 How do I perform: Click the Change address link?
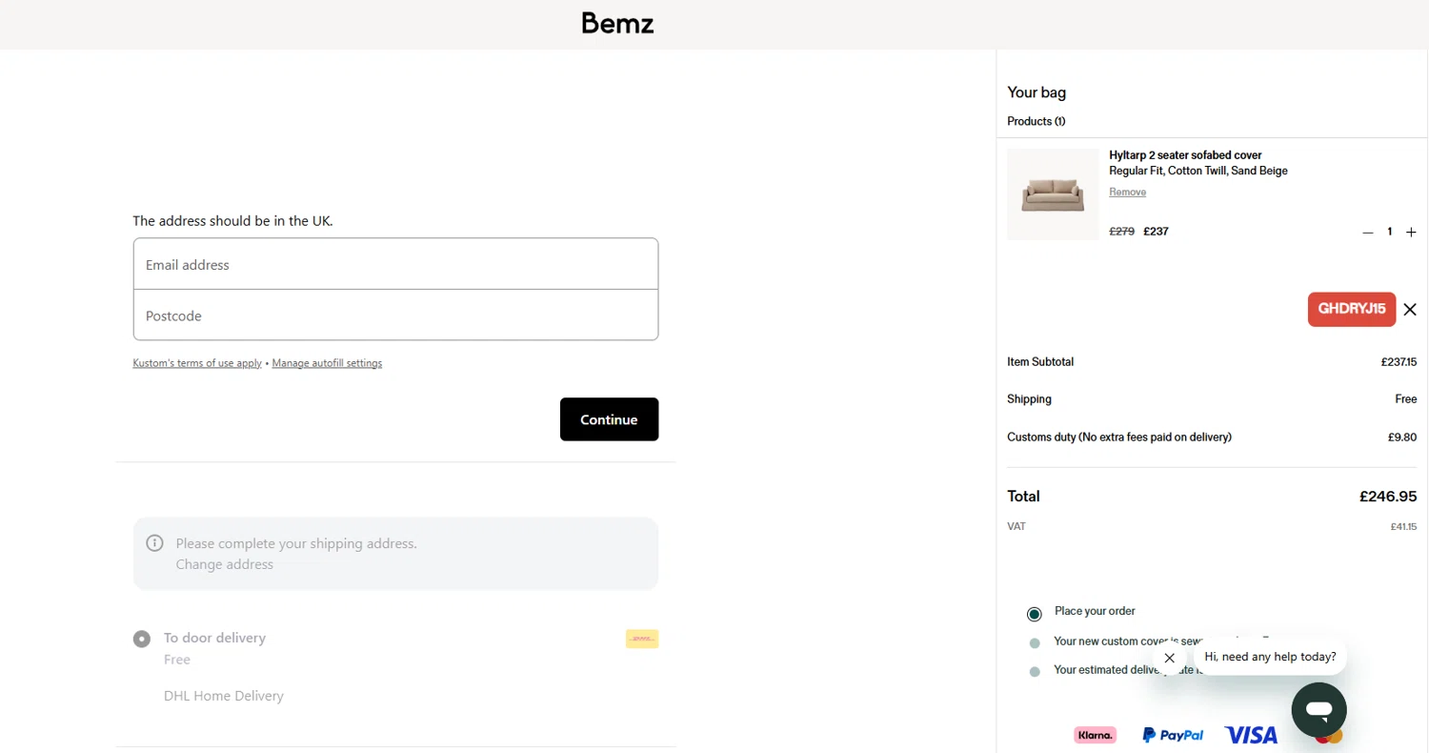[224, 564]
